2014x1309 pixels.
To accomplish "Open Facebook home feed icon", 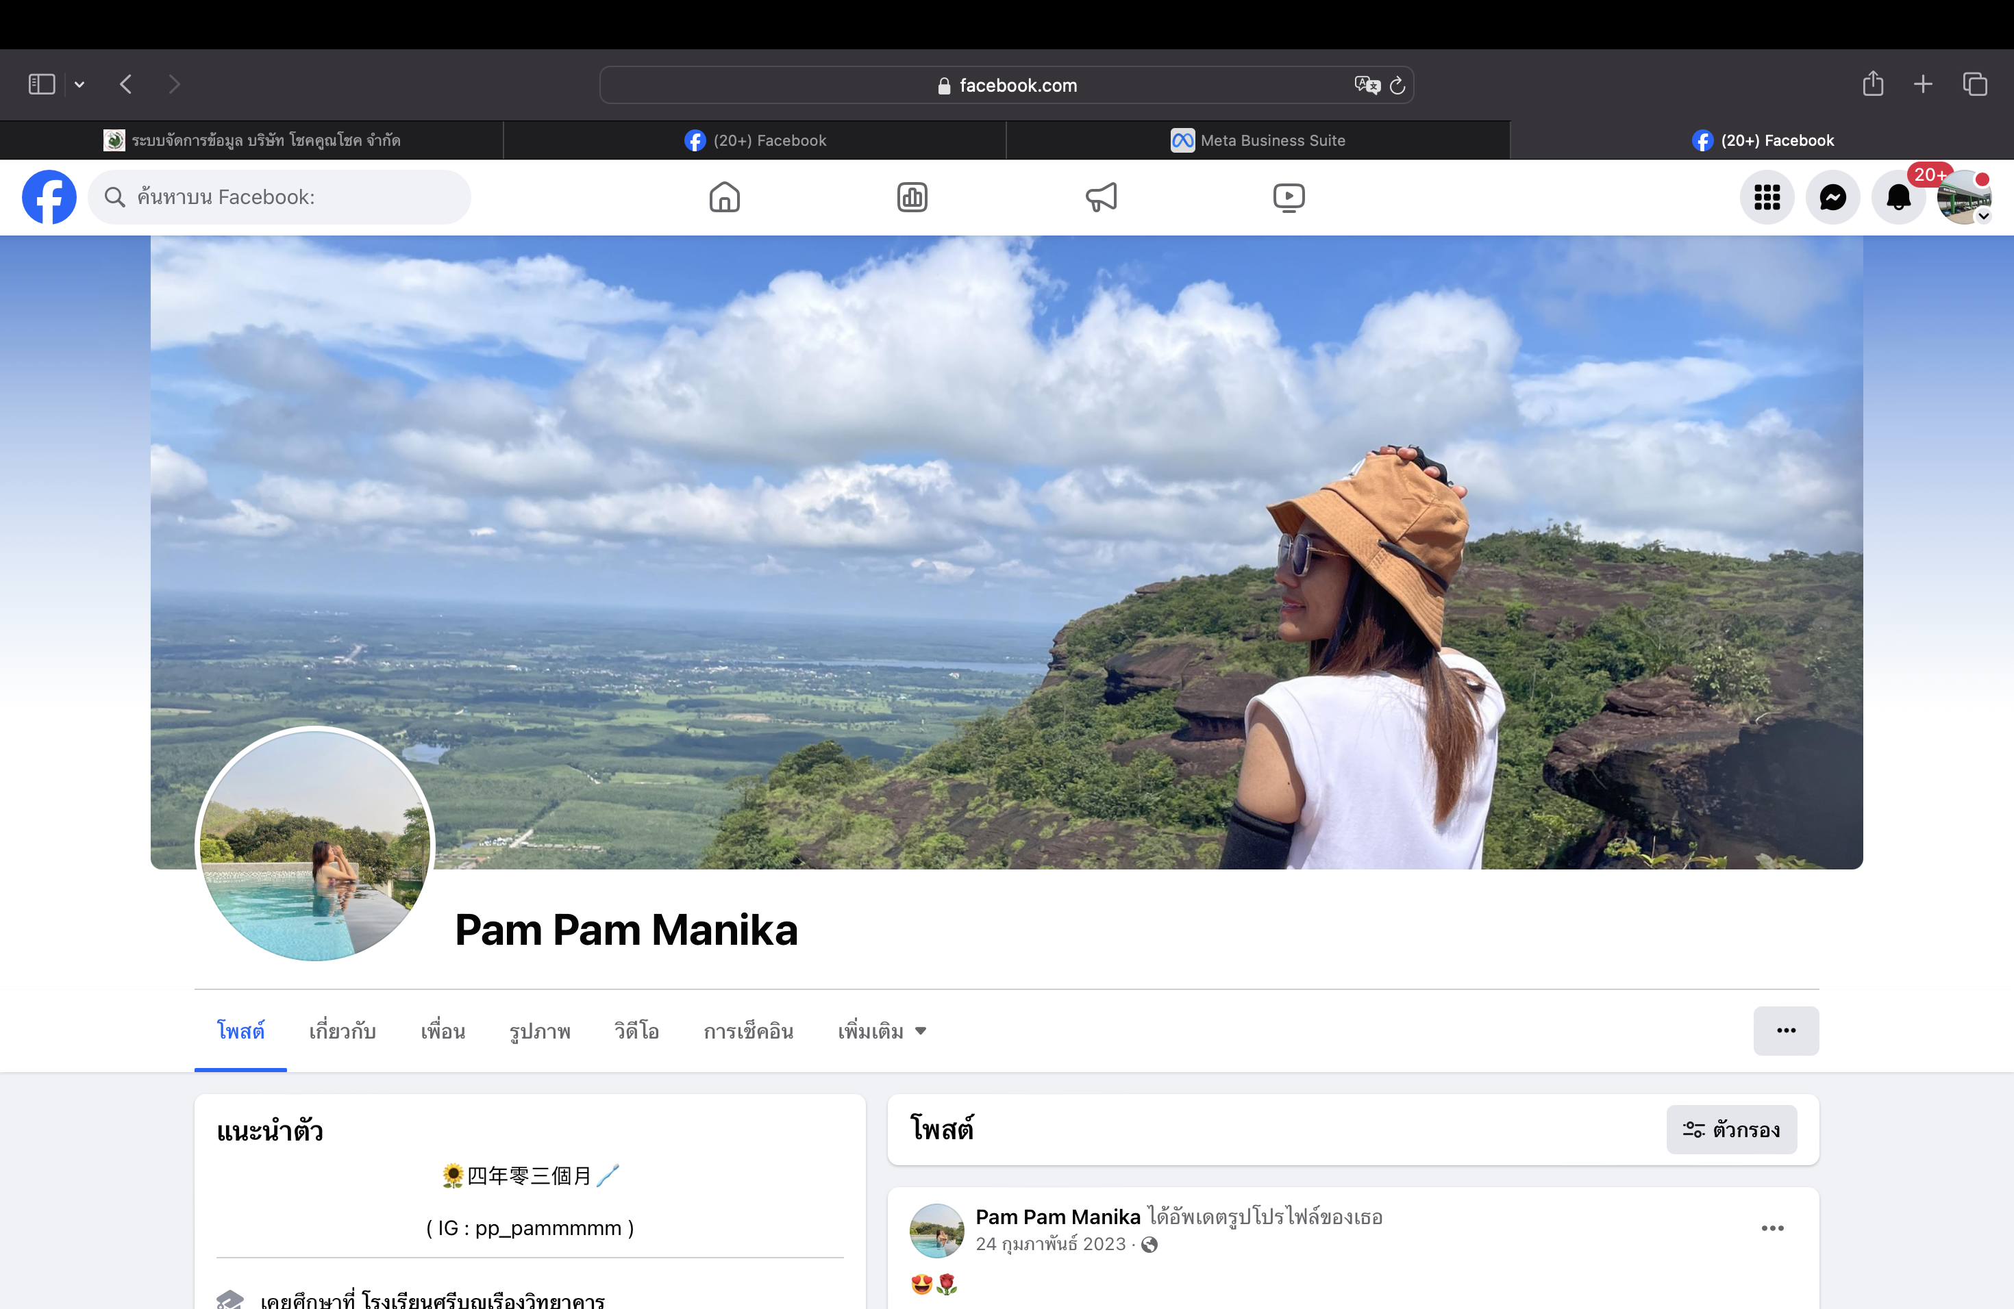I will pyautogui.click(x=724, y=198).
